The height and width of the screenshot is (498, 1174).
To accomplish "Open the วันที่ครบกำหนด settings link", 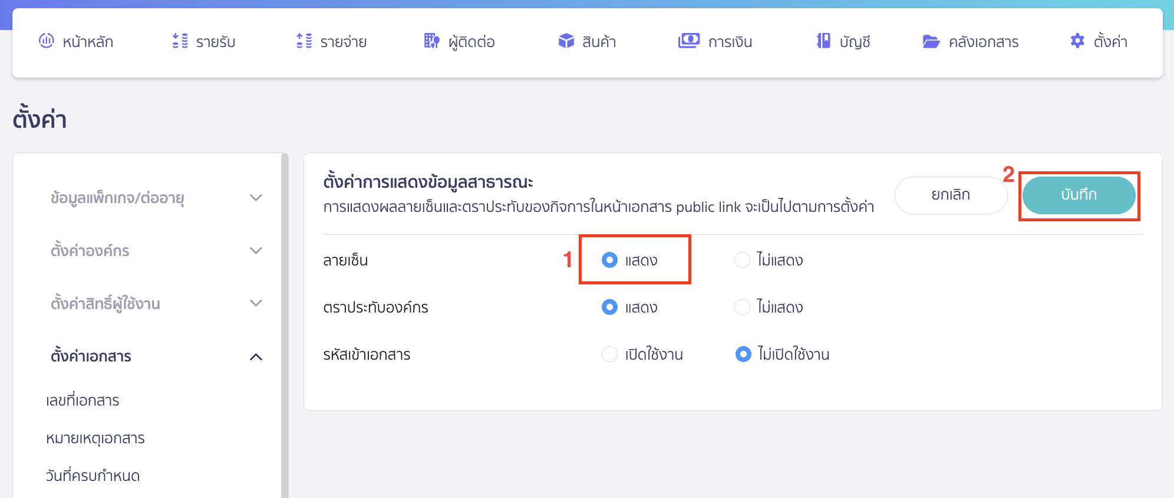I will (x=93, y=476).
